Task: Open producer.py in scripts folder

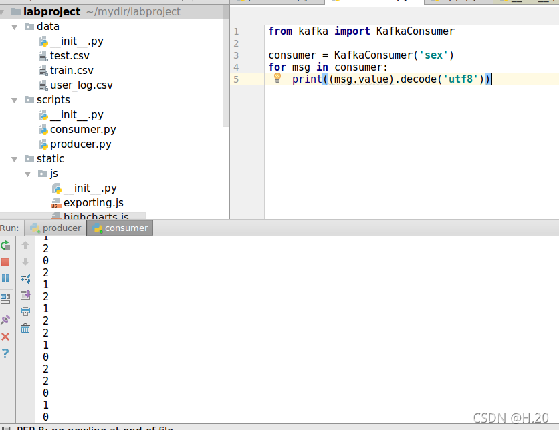Action: (80, 144)
